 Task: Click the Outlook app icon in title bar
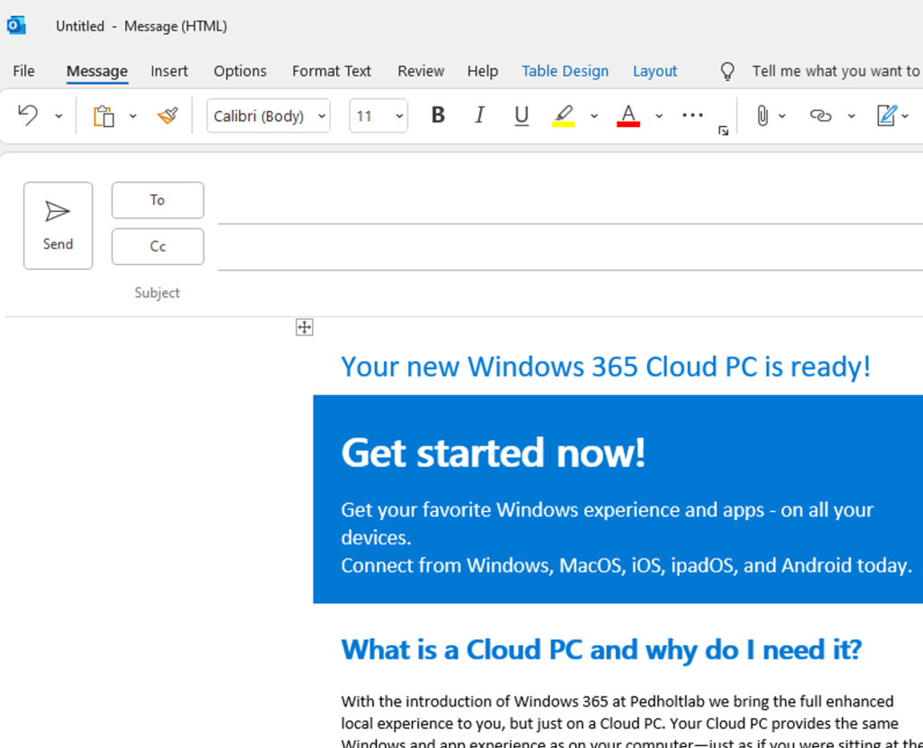16,26
